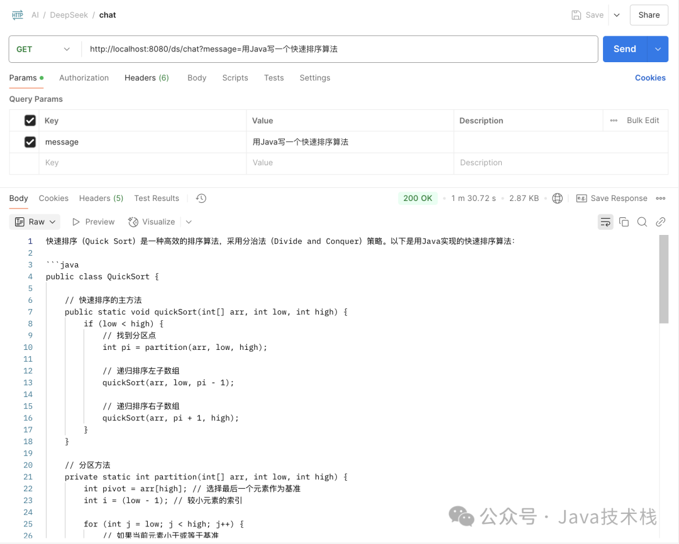Screen dimensions: 679x544
Task: Open the Headers (6) request tab
Action: (146, 78)
